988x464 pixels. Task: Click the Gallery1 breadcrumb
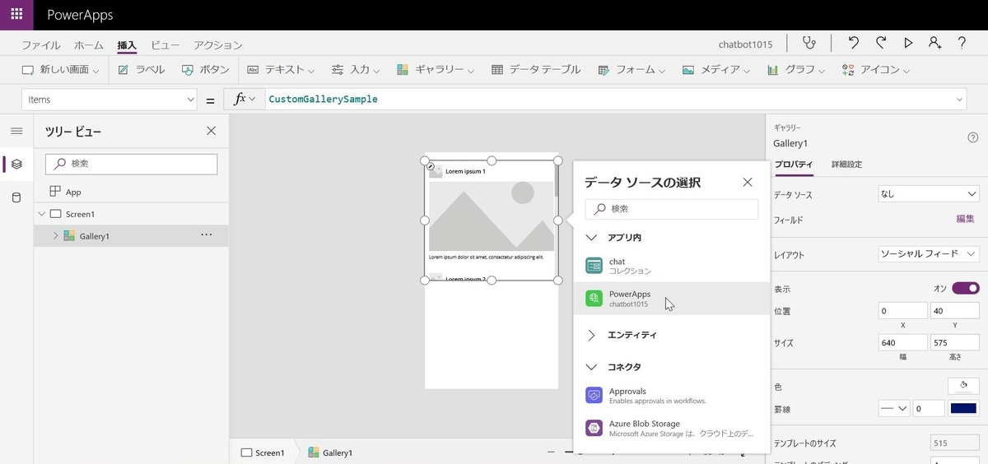tap(330, 452)
